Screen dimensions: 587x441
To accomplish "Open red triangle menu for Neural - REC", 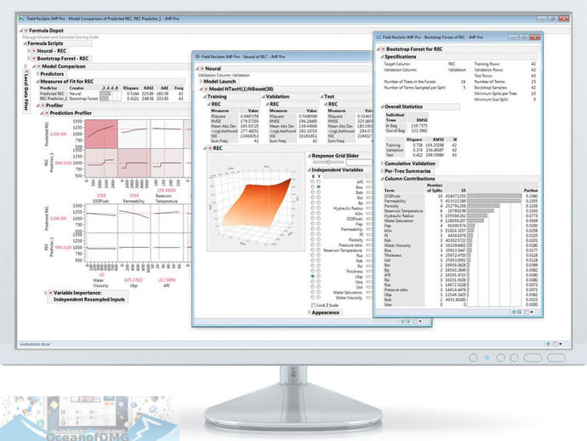I will pos(34,51).
